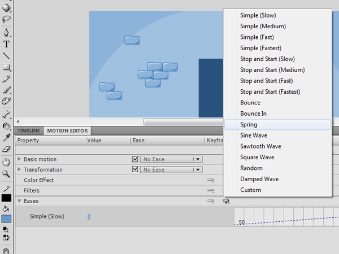Select the Hand tool

click(x=6, y=162)
